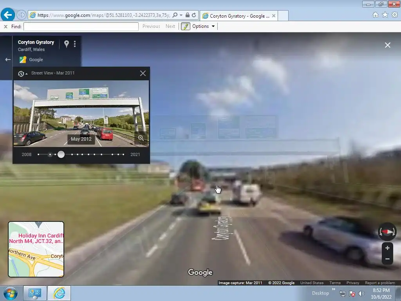Open the Privacy link
Viewport: 401px width, 301px height.
(x=353, y=283)
